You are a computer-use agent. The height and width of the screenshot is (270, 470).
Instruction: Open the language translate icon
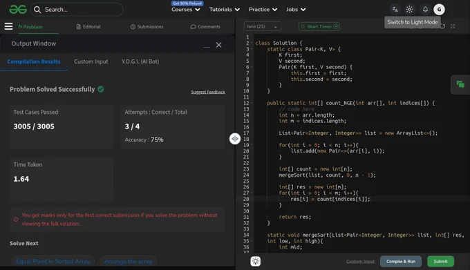(x=395, y=10)
